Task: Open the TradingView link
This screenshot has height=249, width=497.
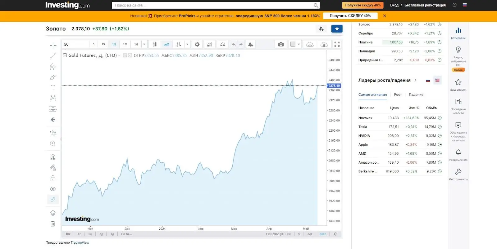Action: 80,243
